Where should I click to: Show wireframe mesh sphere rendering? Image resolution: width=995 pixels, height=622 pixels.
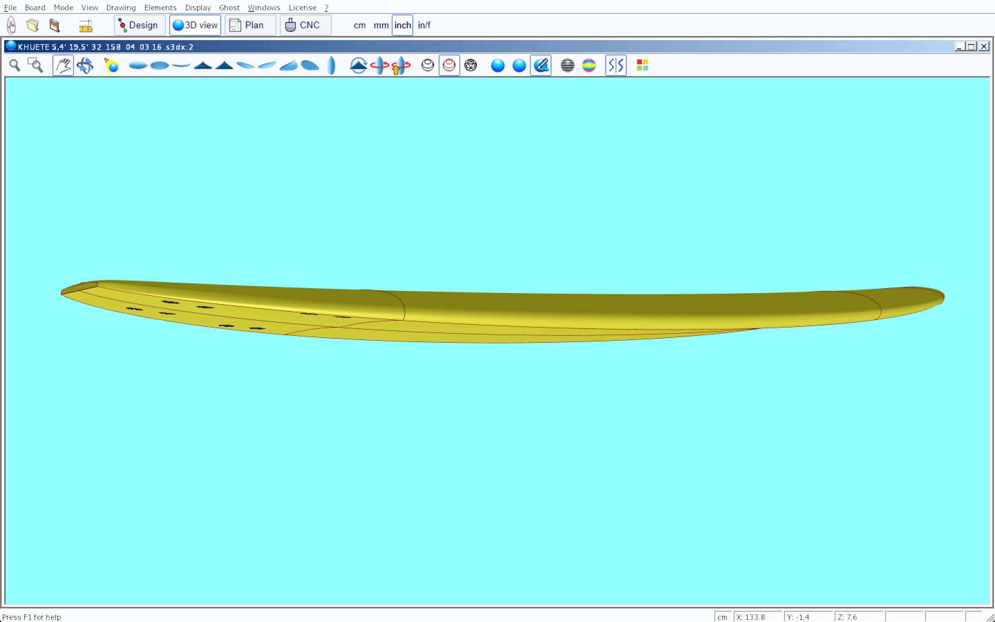coord(470,65)
